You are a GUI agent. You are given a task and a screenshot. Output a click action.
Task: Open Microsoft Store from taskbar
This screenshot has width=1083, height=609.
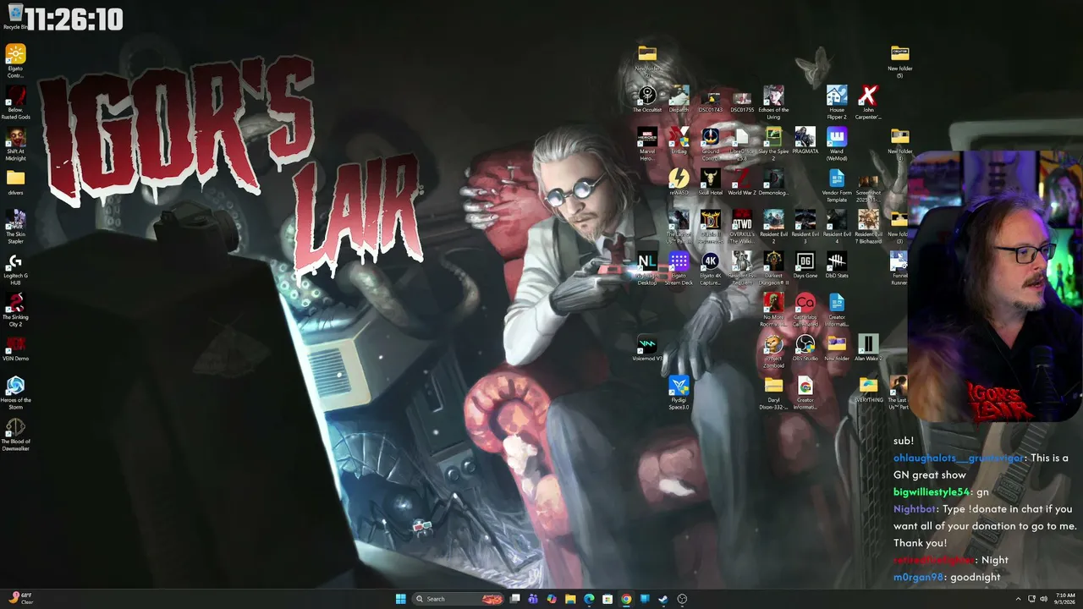tap(607, 599)
